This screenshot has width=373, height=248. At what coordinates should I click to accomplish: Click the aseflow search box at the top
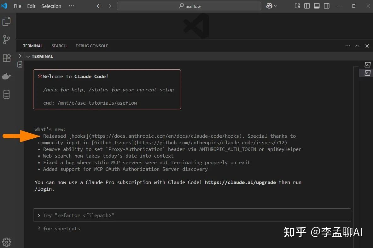tap(189, 6)
